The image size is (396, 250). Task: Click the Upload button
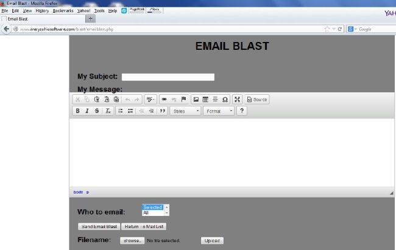(x=212, y=241)
